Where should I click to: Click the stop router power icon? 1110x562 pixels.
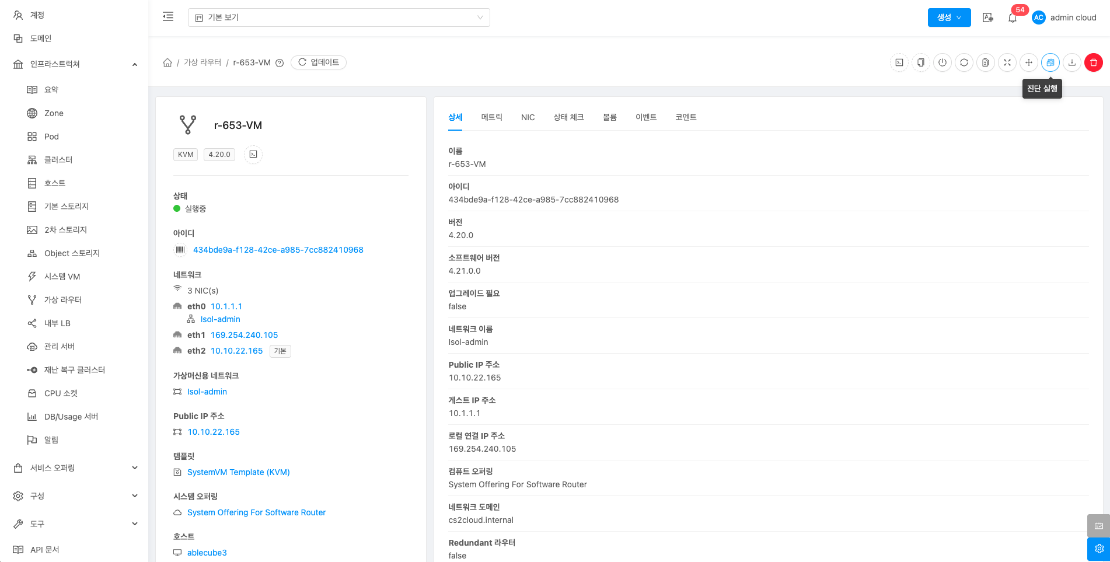(x=942, y=62)
